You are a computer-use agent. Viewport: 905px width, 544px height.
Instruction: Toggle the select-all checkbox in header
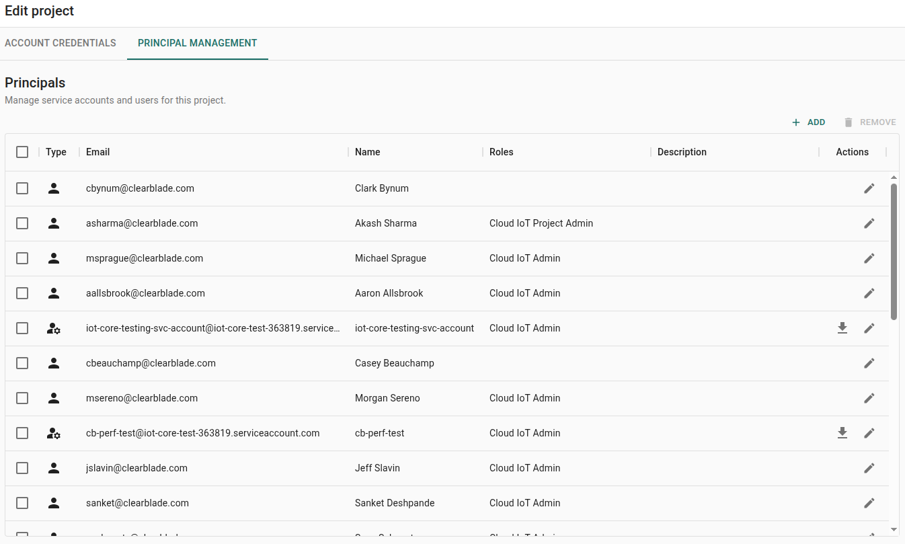pyautogui.click(x=22, y=152)
